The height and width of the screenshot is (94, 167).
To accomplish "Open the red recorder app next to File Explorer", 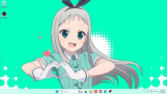I will pyautogui.click(x=96, y=91).
